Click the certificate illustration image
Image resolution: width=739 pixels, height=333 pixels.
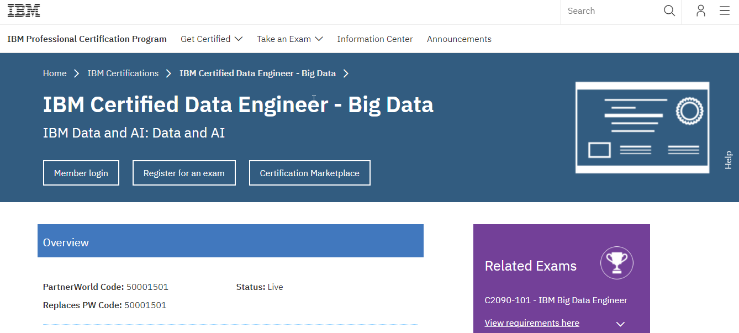point(642,128)
